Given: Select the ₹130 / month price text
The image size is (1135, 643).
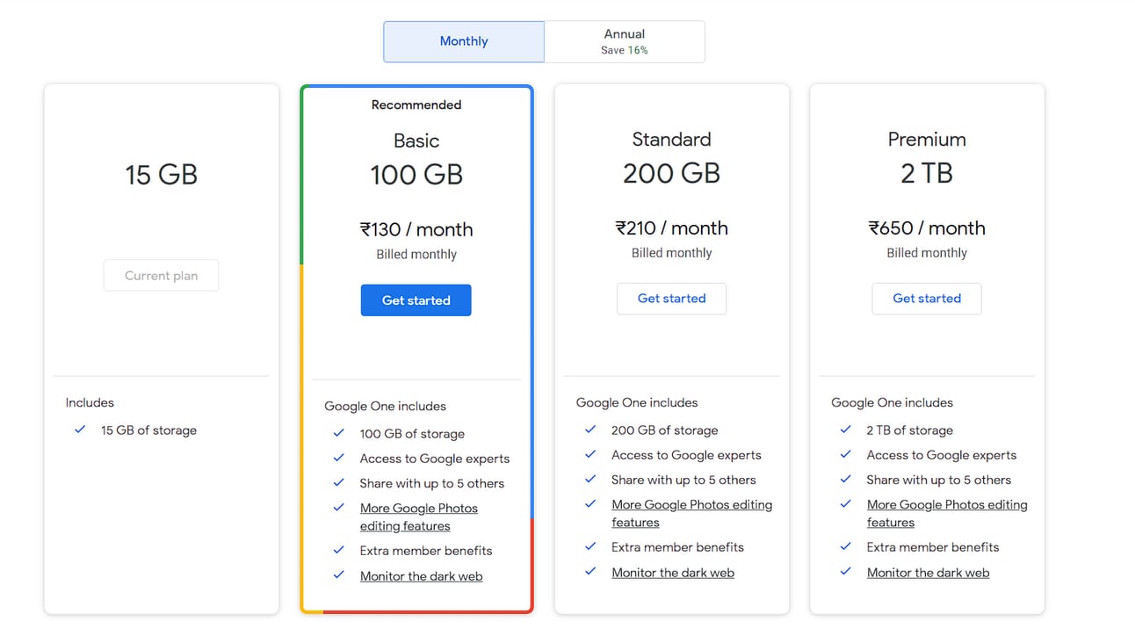Looking at the screenshot, I should tap(416, 229).
